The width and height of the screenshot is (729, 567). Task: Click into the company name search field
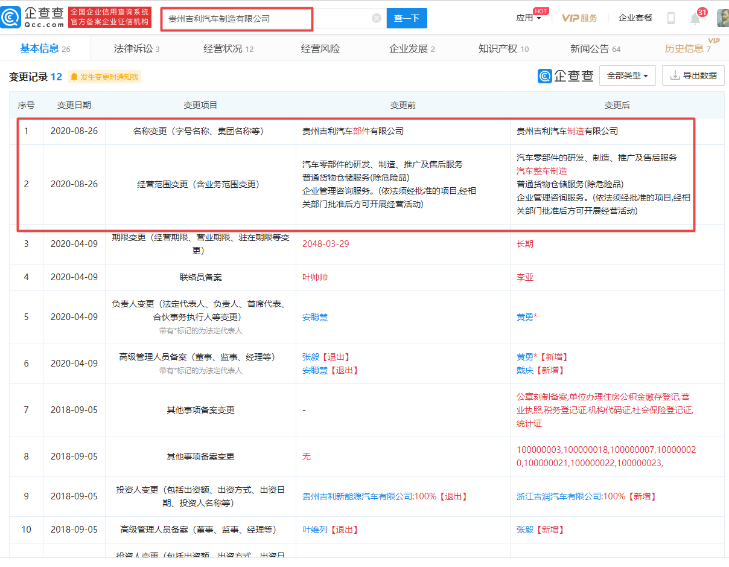pos(266,19)
